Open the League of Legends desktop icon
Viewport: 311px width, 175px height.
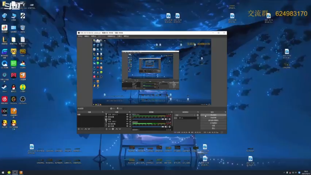coord(4,41)
